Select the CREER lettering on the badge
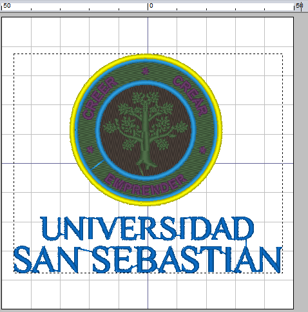The height and width of the screenshot is (312, 308). click(100, 99)
